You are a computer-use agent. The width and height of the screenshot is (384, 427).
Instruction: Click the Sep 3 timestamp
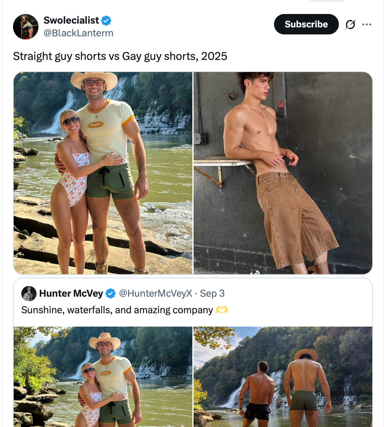point(212,293)
